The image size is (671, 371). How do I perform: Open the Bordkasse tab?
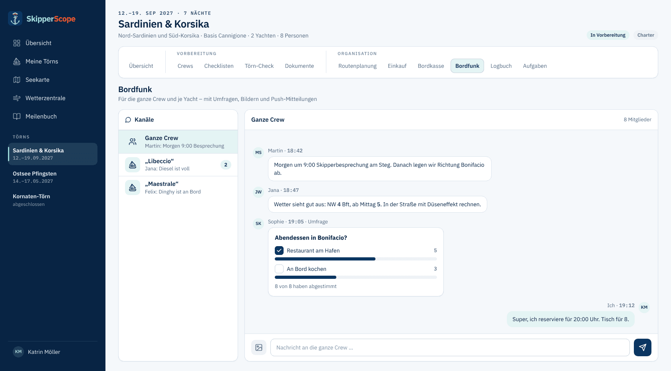(431, 66)
